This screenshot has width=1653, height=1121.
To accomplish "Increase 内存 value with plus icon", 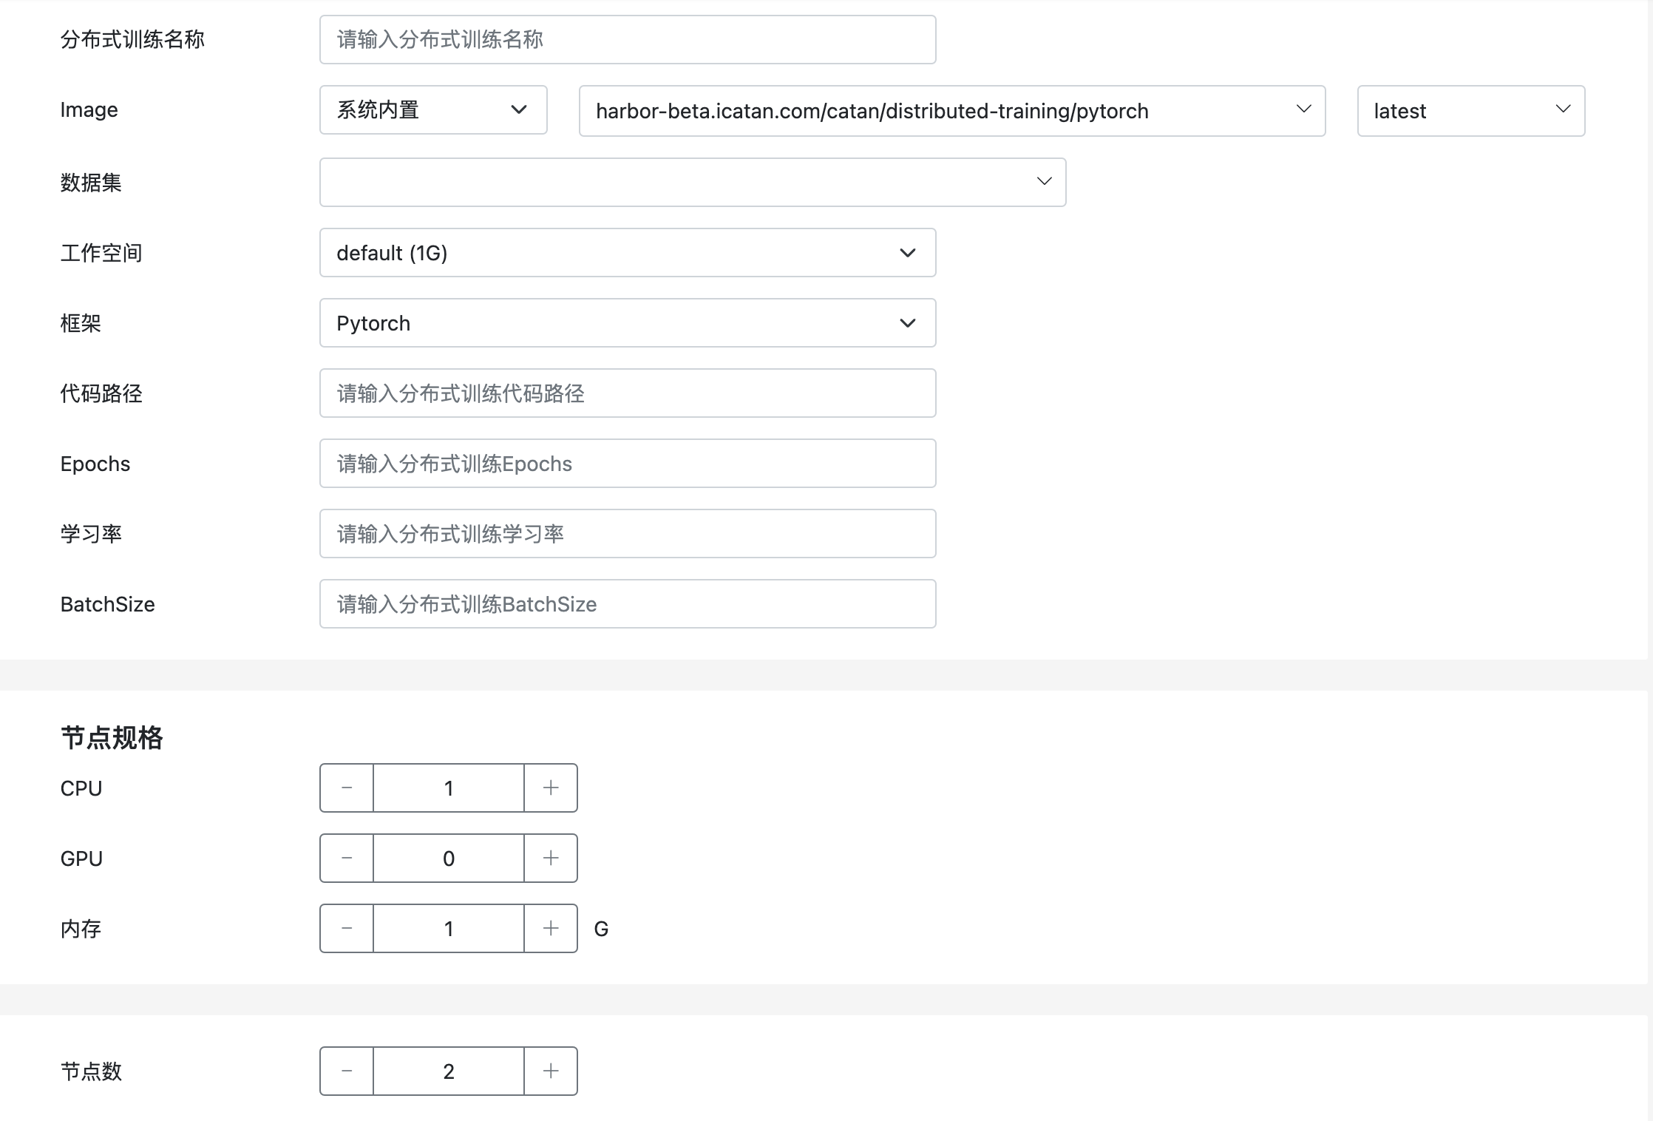I will point(551,928).
